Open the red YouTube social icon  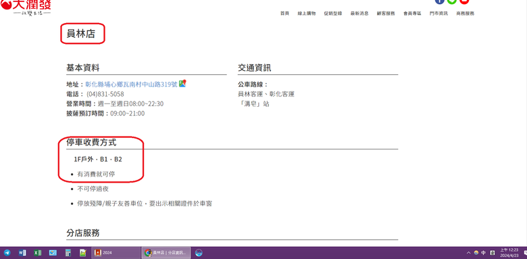point(464,1)
